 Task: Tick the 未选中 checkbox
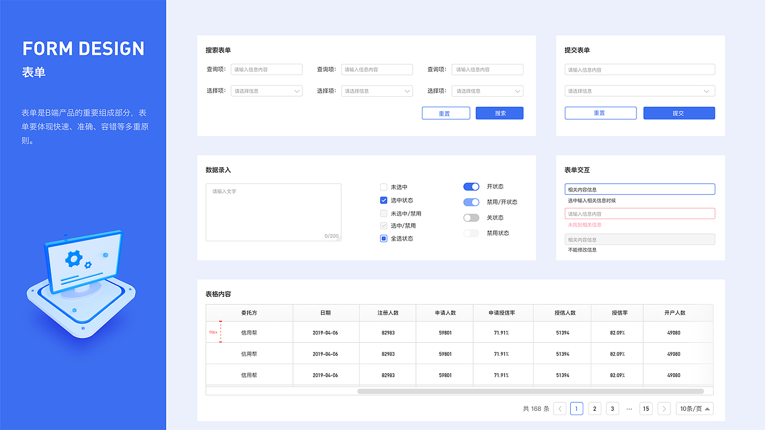pyautogui.click(x=384, y=187)
